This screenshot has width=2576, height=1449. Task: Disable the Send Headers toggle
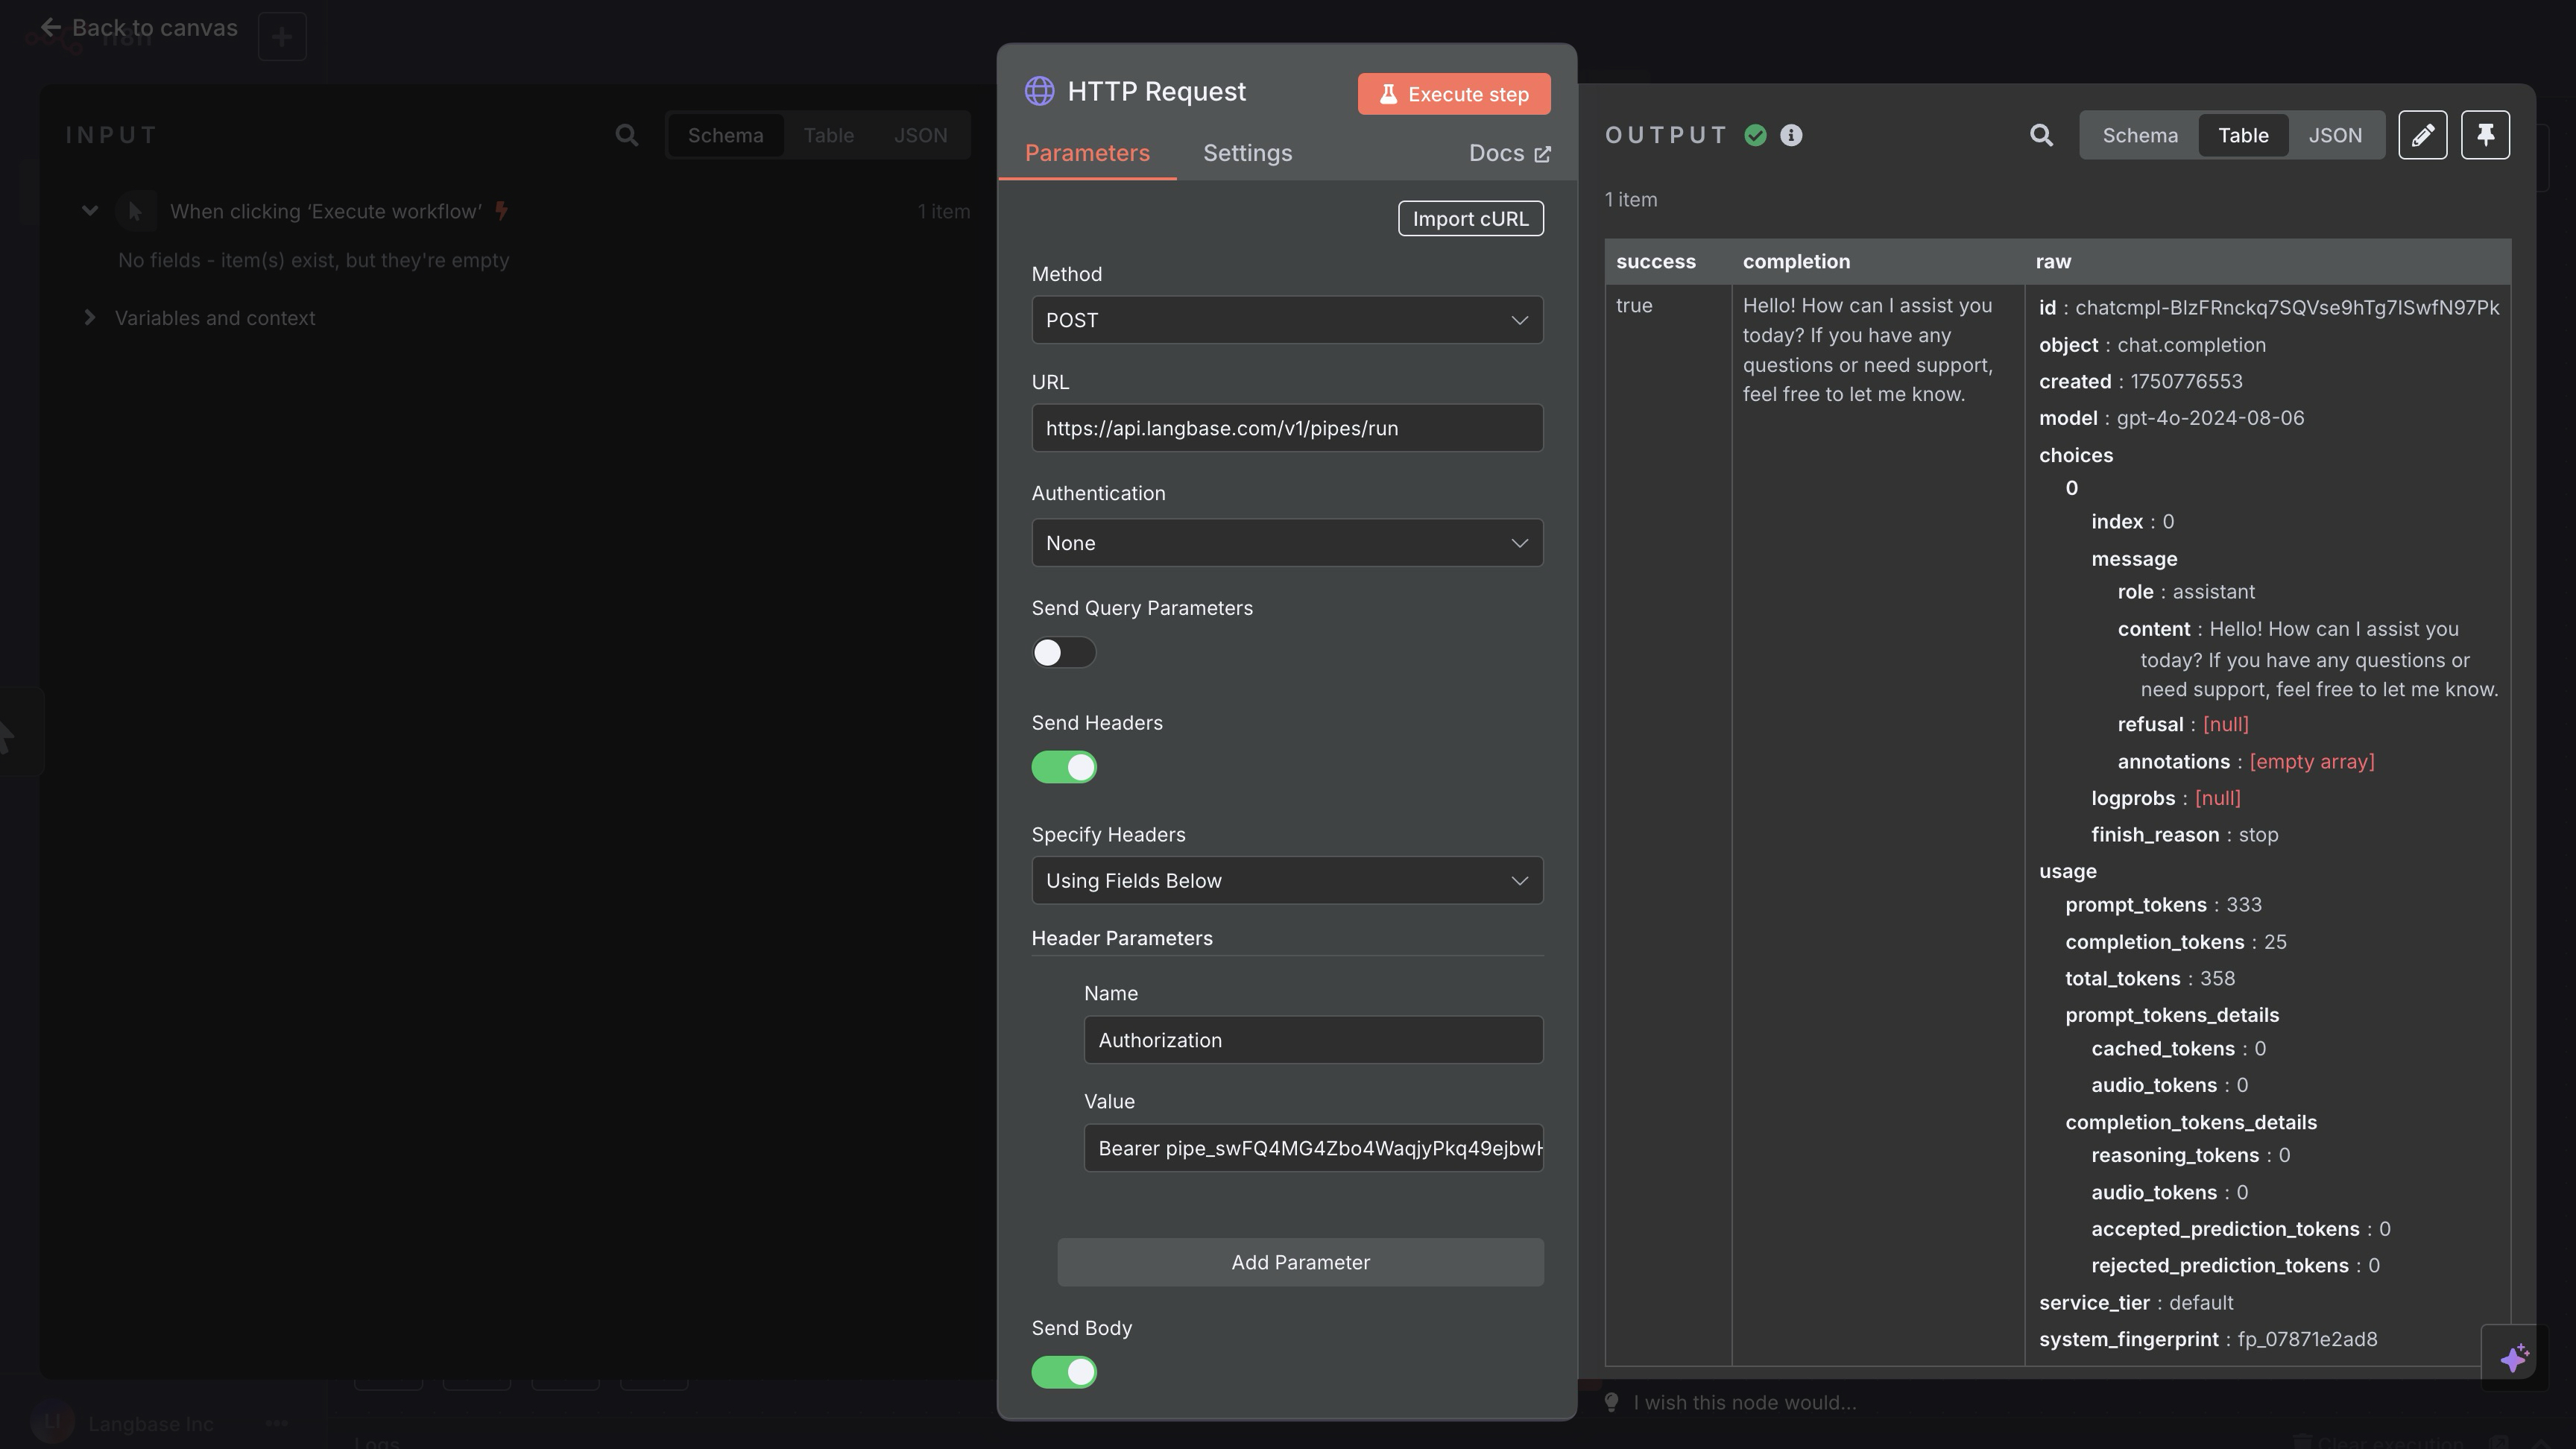point(1063,767)
